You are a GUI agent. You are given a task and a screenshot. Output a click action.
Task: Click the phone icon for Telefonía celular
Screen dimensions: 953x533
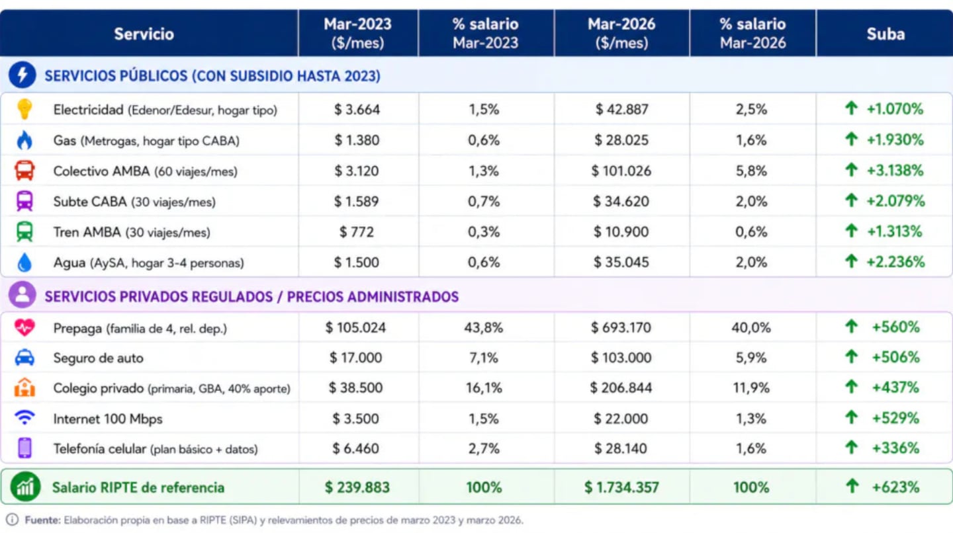click(x=24, y=448)
